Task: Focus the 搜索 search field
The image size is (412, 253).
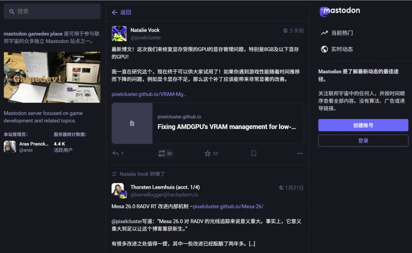Action: [x=52, y=11]
